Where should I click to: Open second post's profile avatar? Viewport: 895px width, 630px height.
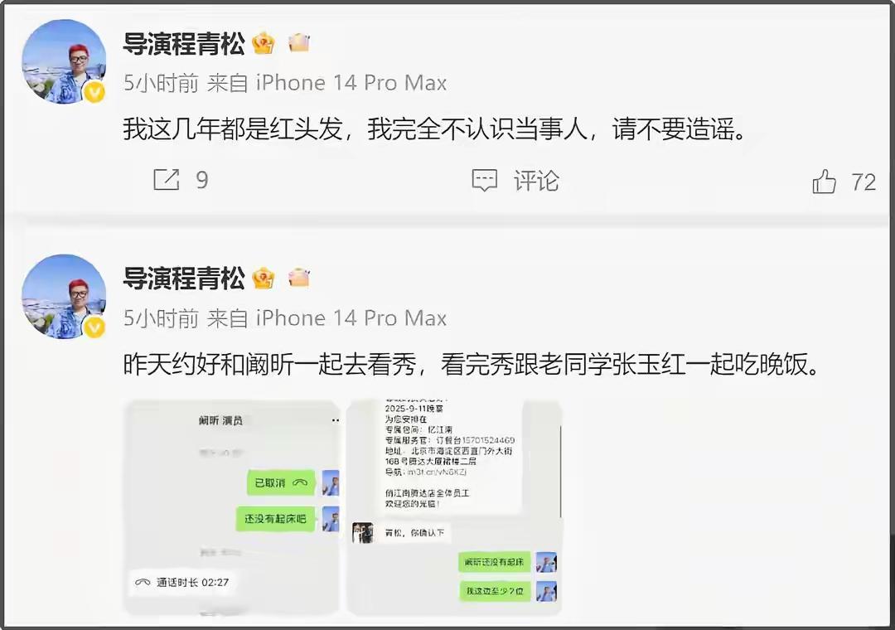64,297
